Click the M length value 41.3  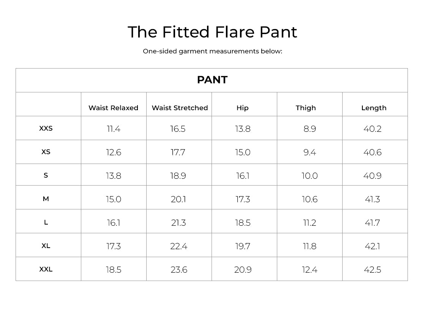point(372,199)
